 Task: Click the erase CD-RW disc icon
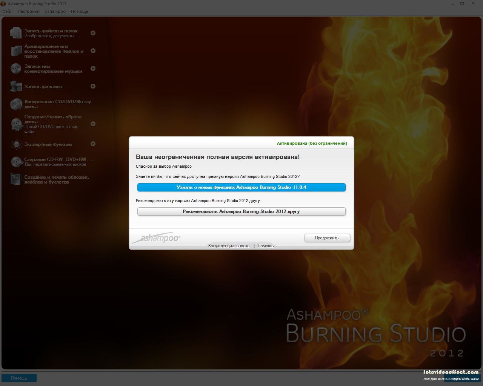point(16,162)
